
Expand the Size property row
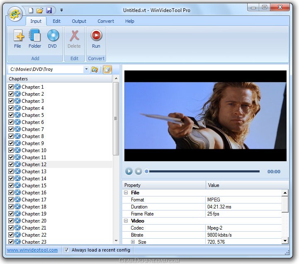(133, 242)
